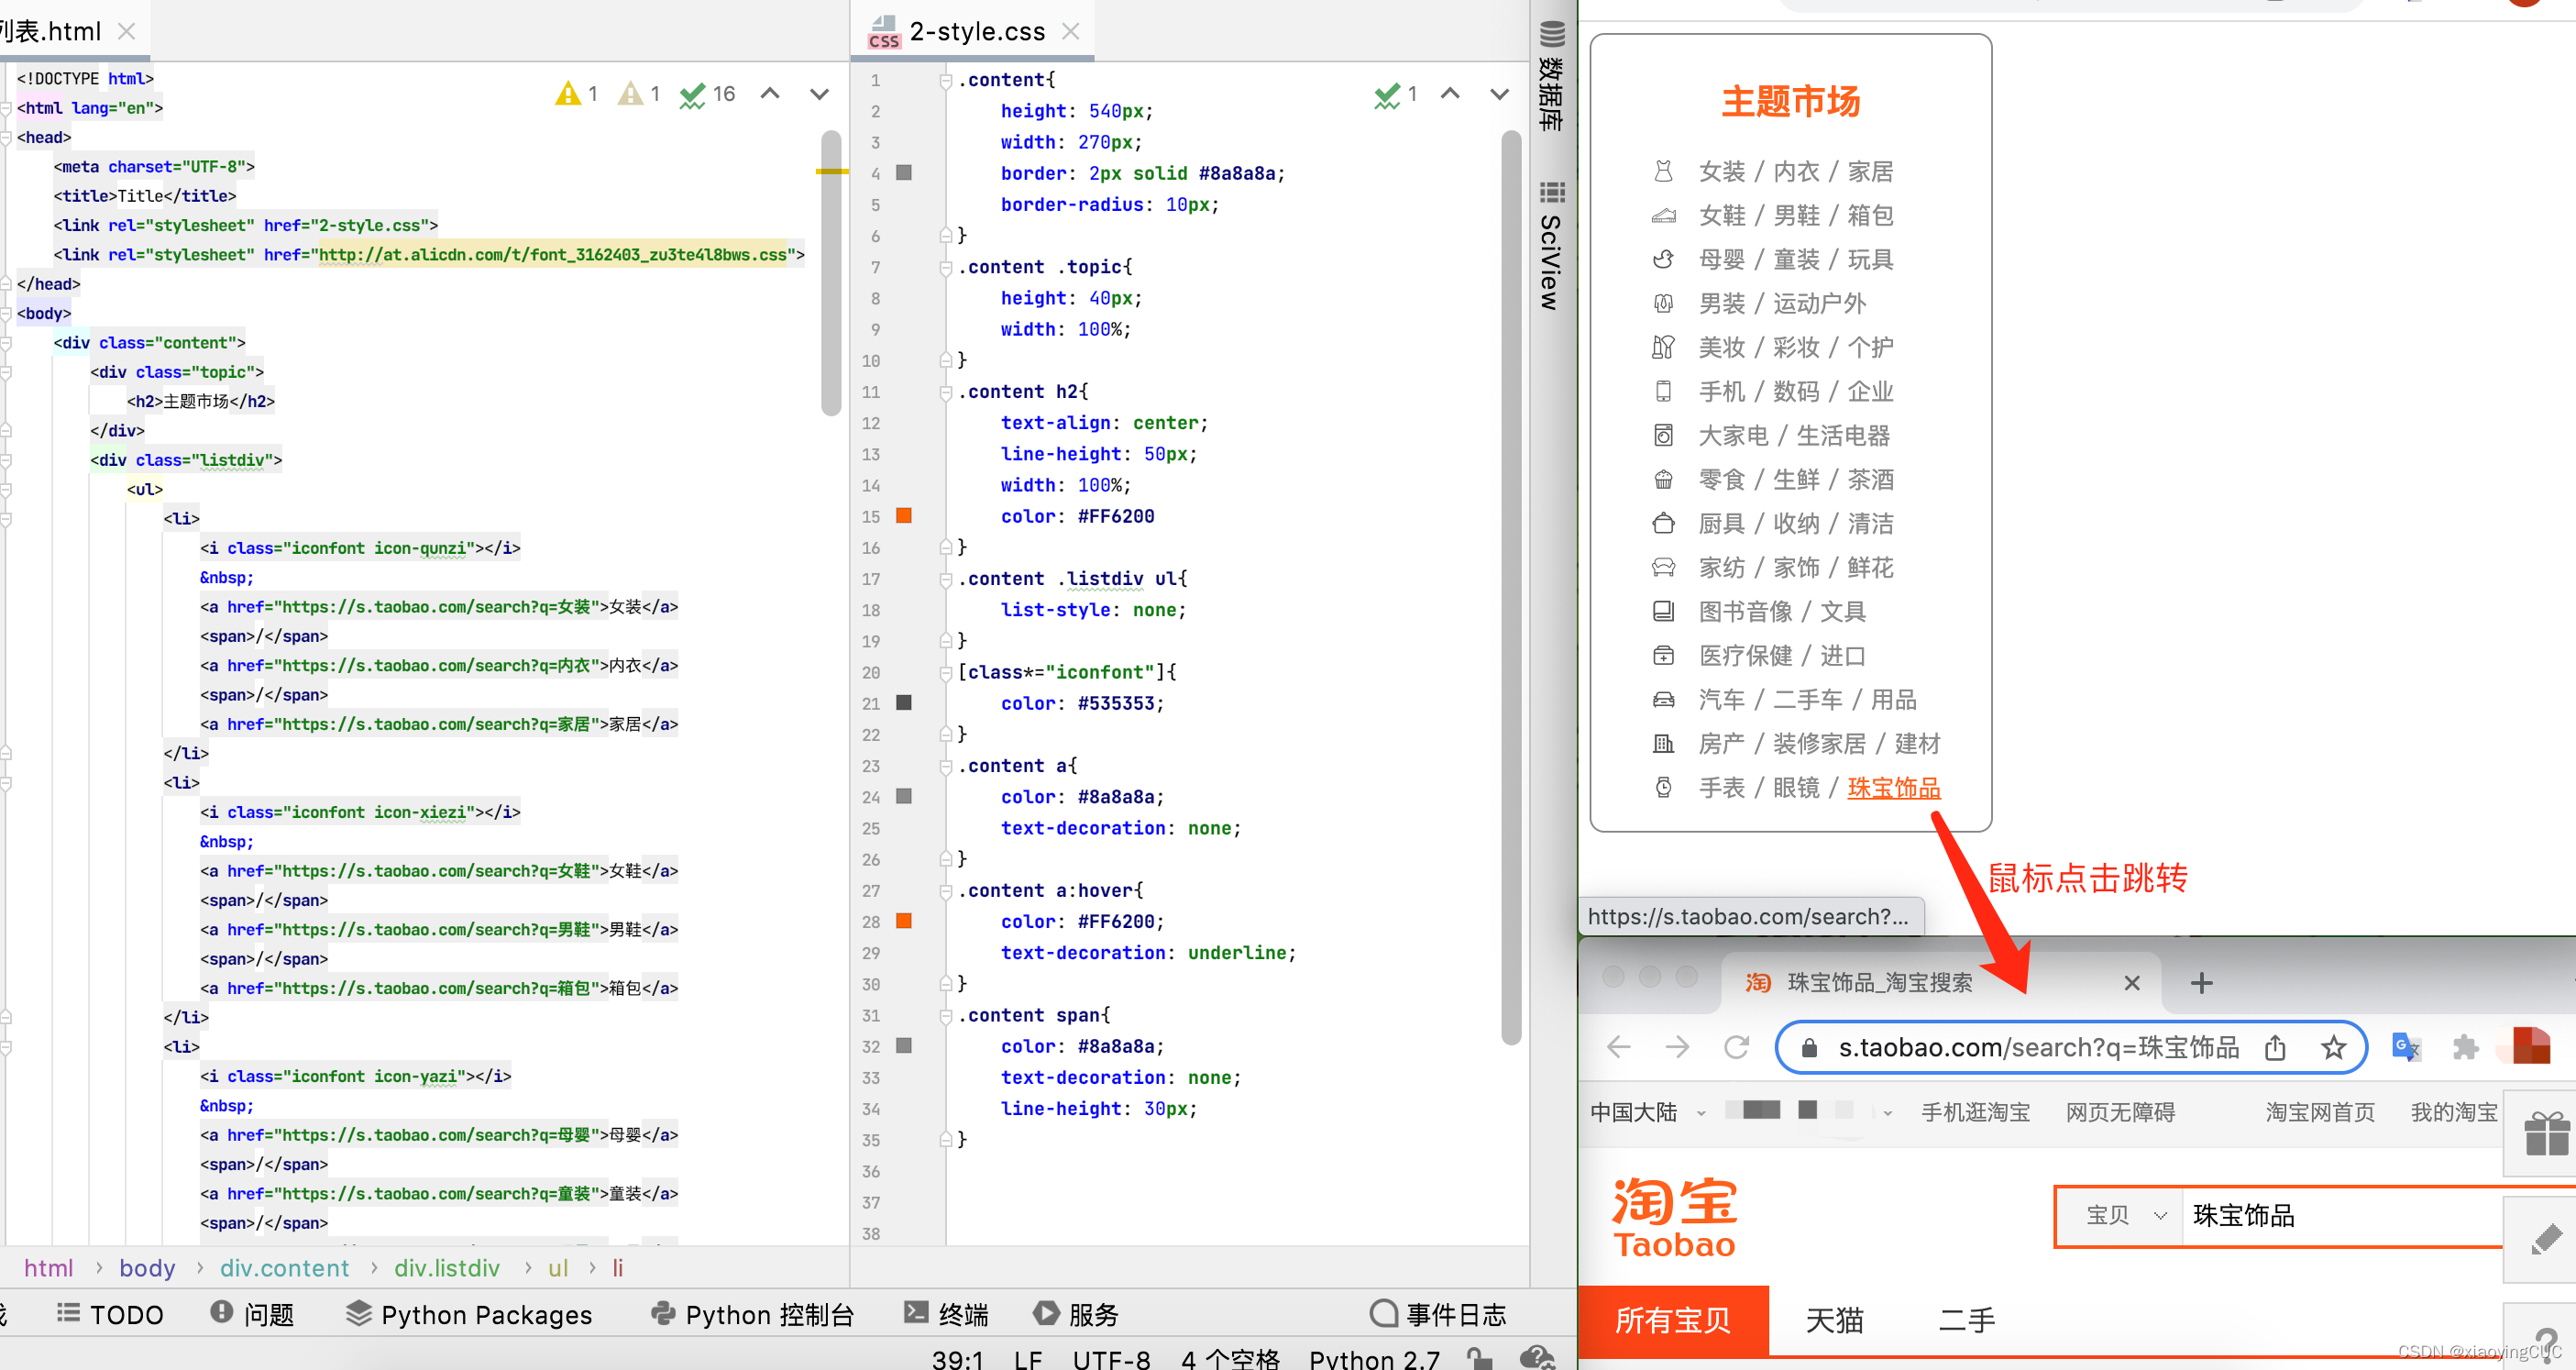Reload the Taobao search page
Screen dimensions: 2576x1370
(x=1736, y=1047)
